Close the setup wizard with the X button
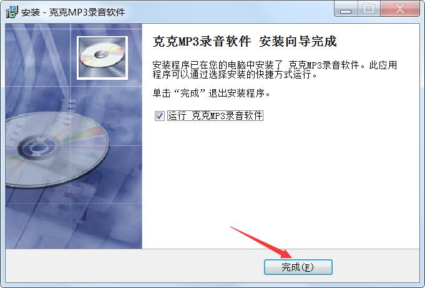 [400, 9]
